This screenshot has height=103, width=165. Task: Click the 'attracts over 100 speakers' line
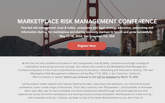pos(86,87)
